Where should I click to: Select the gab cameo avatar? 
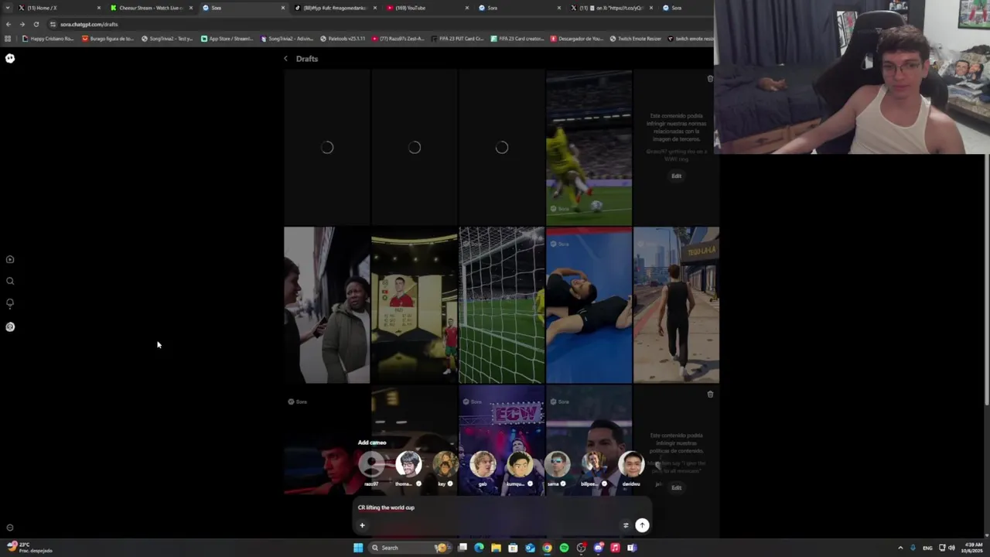click(x=483, y=464)
